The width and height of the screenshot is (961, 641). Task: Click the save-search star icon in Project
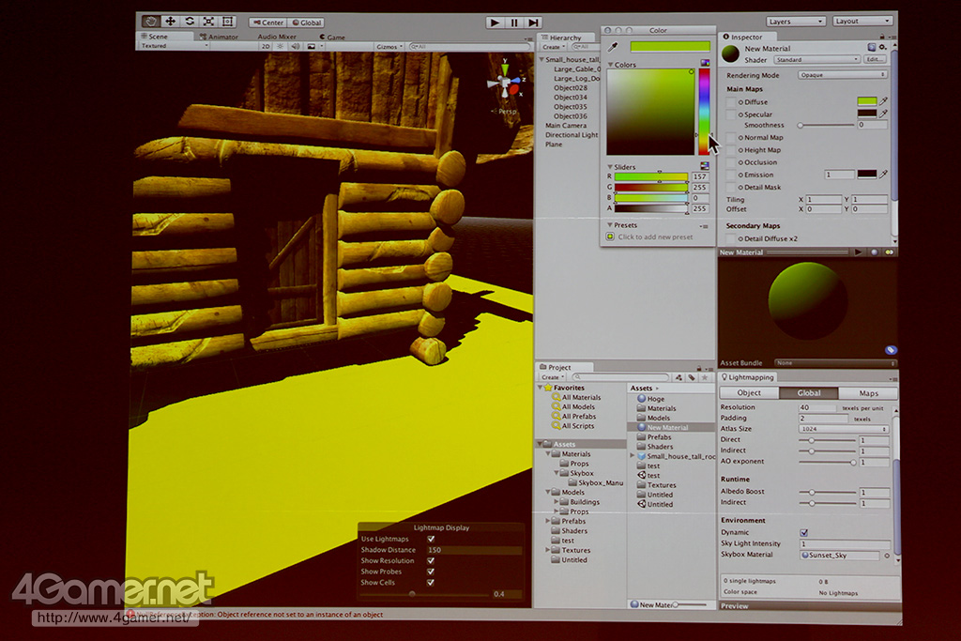pyautogui.click(x=704, y=377)
